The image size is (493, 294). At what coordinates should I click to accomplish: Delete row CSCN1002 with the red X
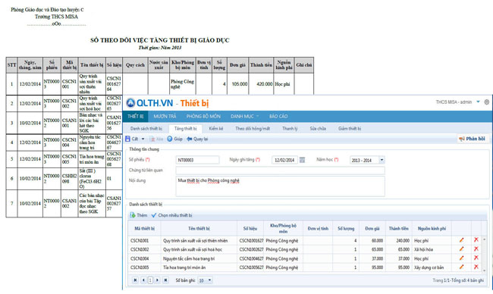(476, 249)
